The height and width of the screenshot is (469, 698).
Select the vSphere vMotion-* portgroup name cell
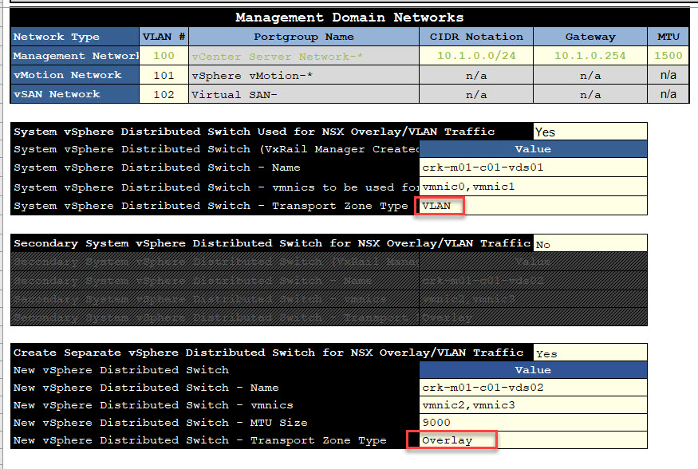coord(304,75)
